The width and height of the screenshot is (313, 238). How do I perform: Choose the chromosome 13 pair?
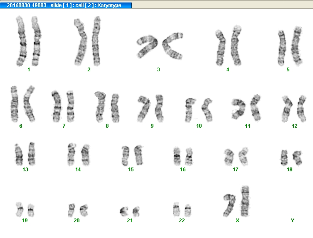(25, 154)
